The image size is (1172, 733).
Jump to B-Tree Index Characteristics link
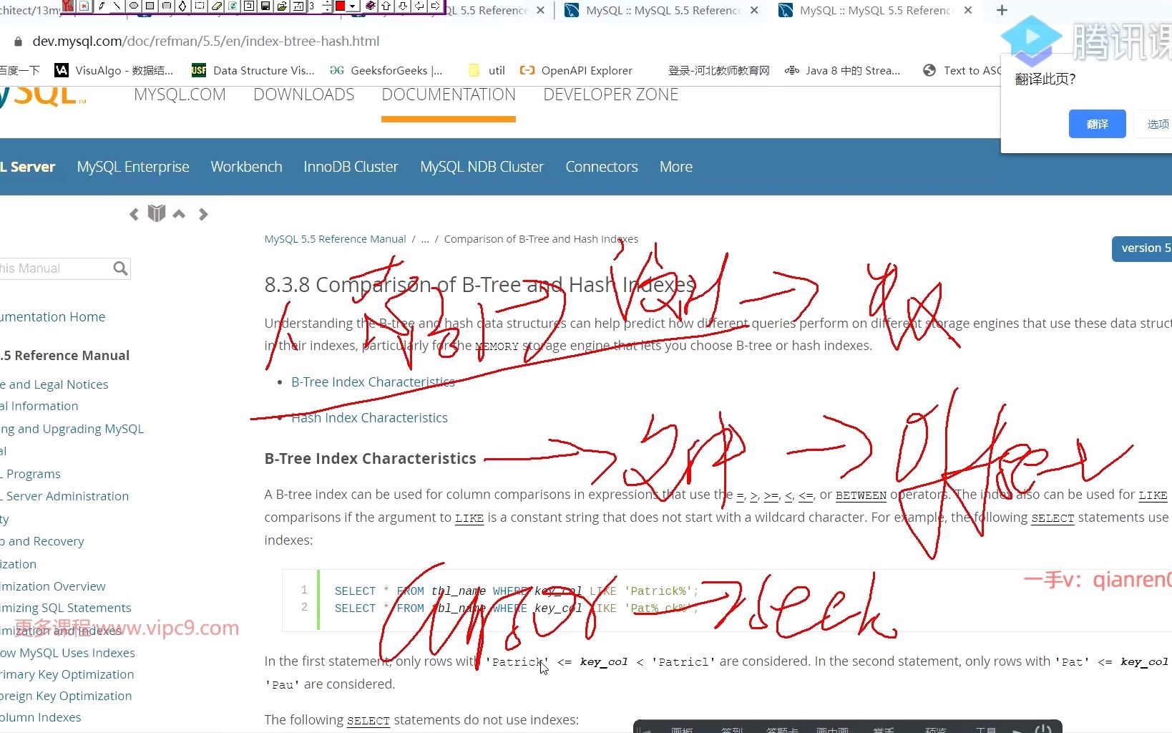[x=373, y=382]
